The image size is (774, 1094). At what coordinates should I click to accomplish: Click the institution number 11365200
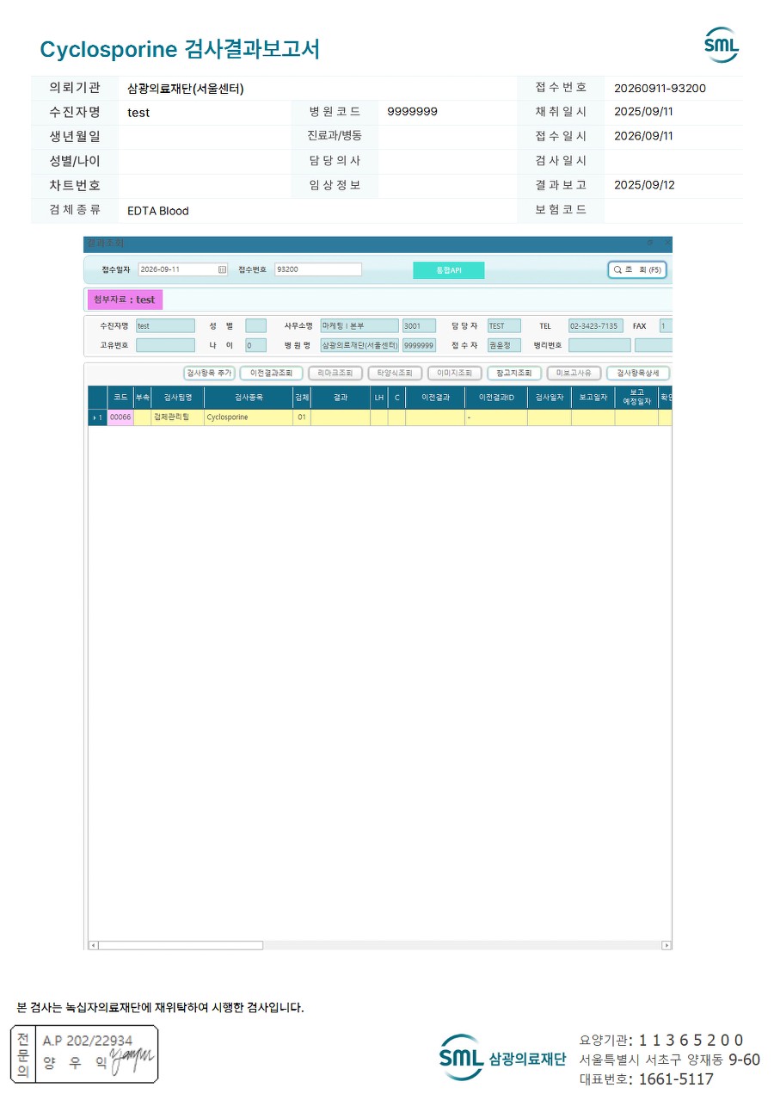tap(691, 1040)
